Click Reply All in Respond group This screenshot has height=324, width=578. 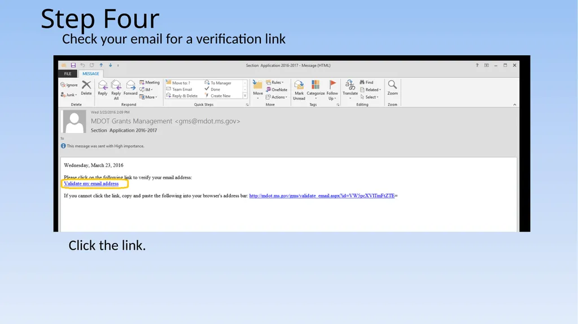116,90
